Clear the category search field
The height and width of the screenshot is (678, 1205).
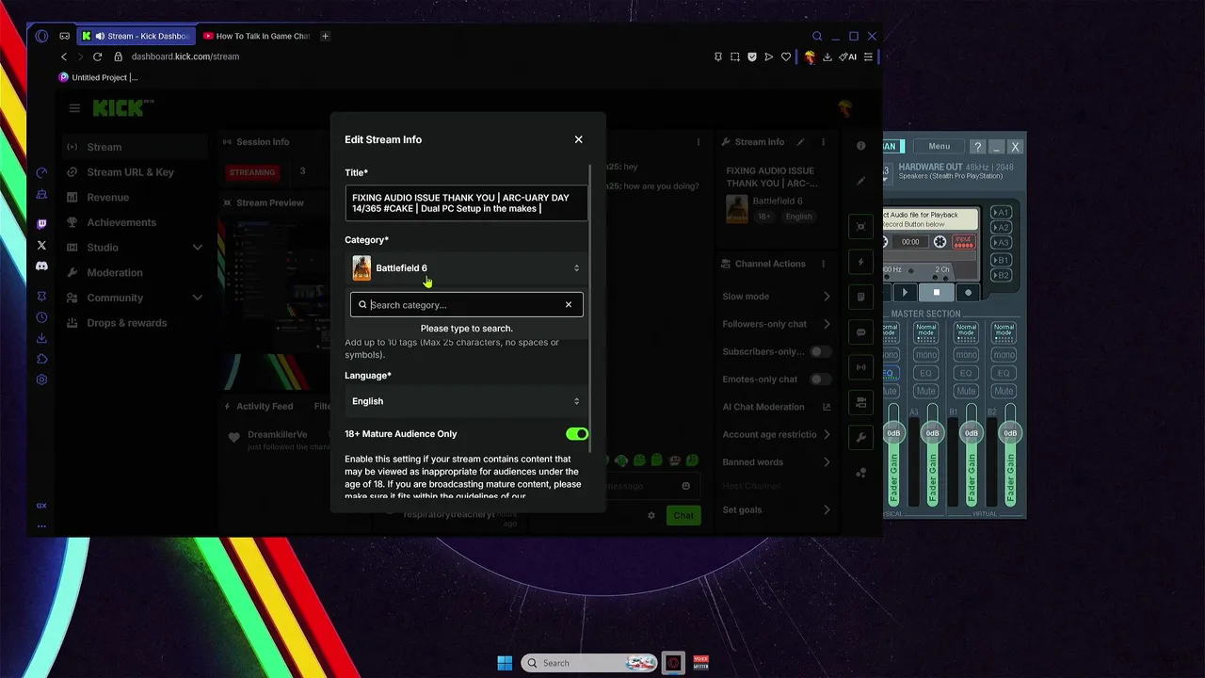pos(569,305)
